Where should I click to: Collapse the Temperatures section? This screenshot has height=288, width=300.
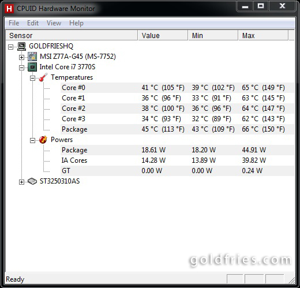point(32,78)
